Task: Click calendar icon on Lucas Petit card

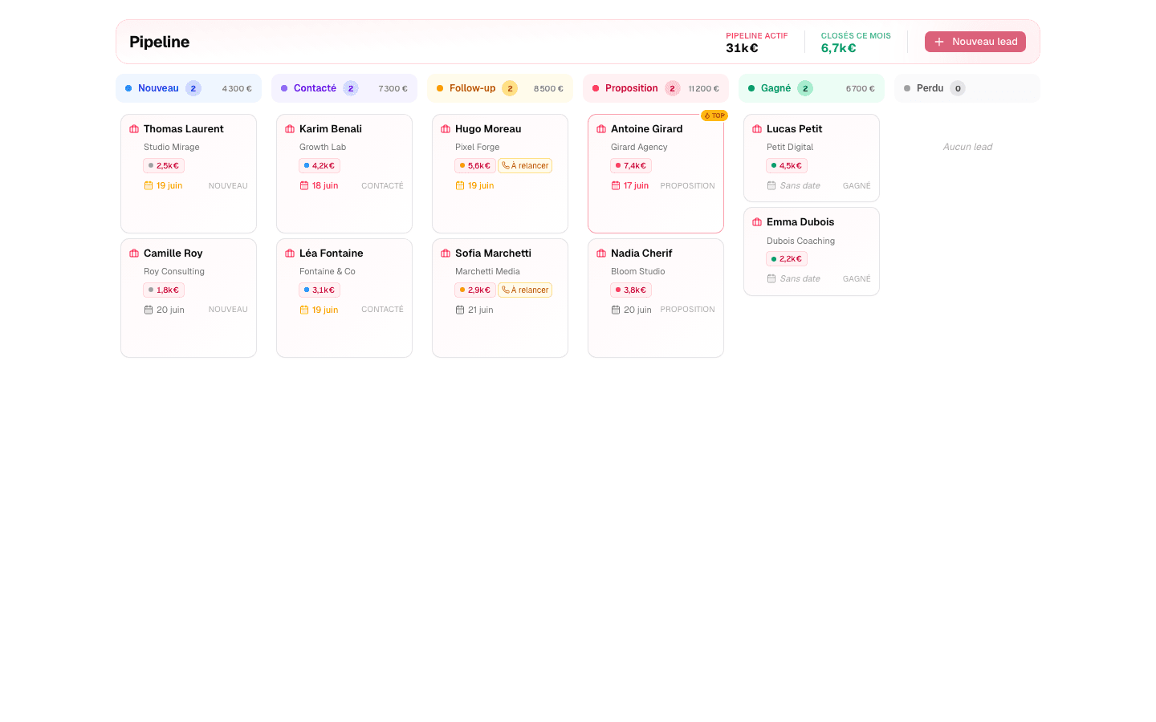Action: tap(771, 185)
